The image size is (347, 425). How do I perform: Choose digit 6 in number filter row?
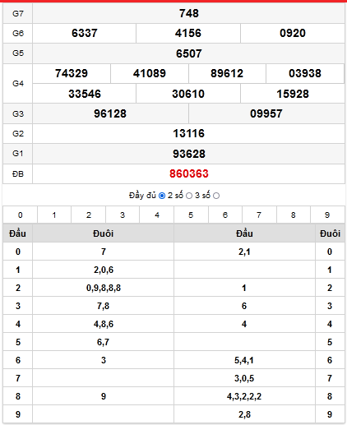click(225, 215)
